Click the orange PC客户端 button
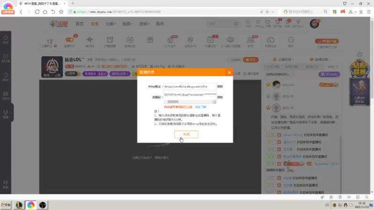 [x=327, y=41]
